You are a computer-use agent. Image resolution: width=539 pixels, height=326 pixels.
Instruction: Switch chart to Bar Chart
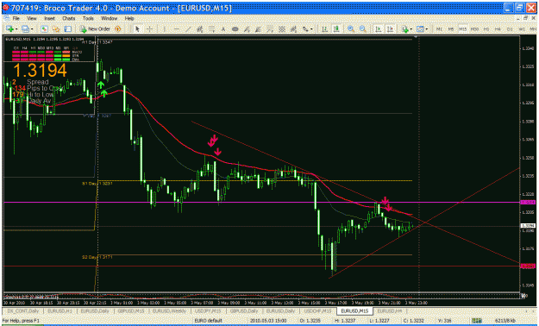(324, 29)
